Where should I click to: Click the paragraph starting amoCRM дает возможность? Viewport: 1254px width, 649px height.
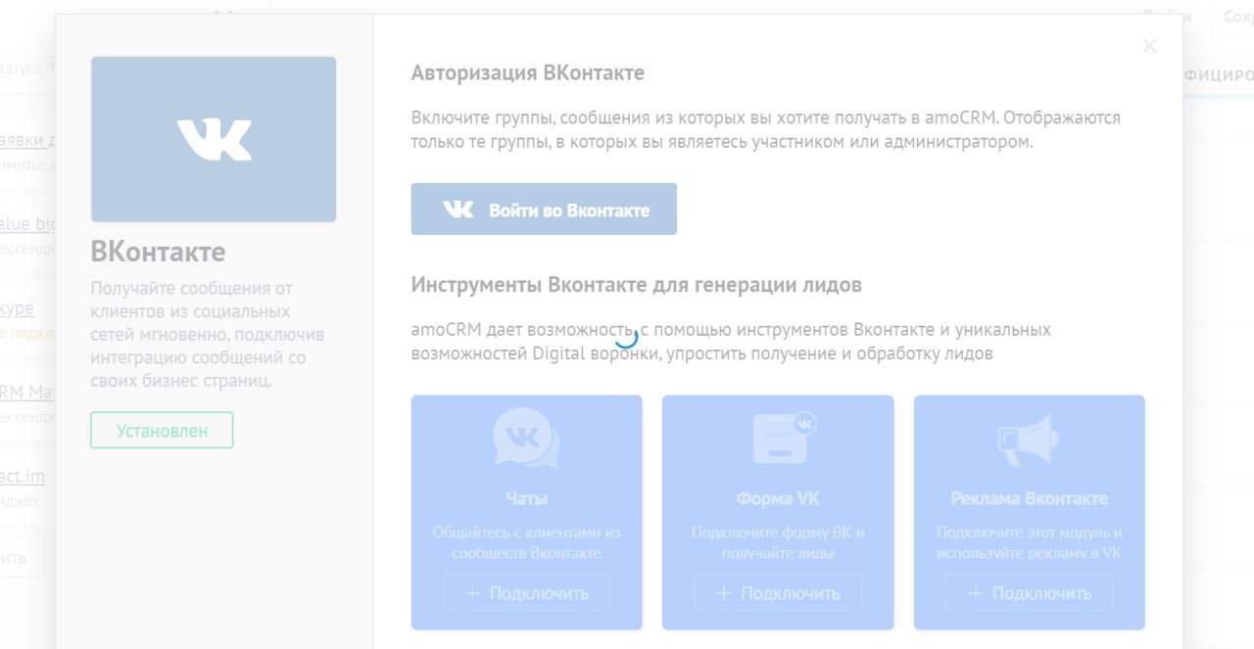click(731, 342)
